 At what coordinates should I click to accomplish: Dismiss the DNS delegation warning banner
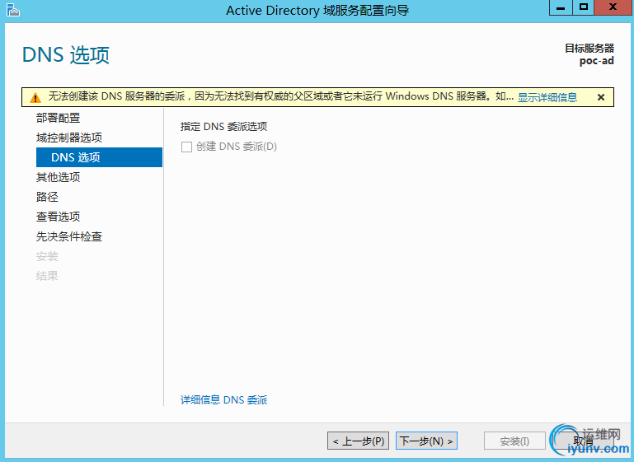(x=601, y=97)
